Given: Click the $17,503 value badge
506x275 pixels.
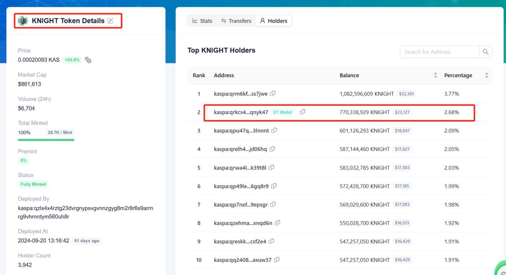Looking at the screenshot, I should [402, 167].
